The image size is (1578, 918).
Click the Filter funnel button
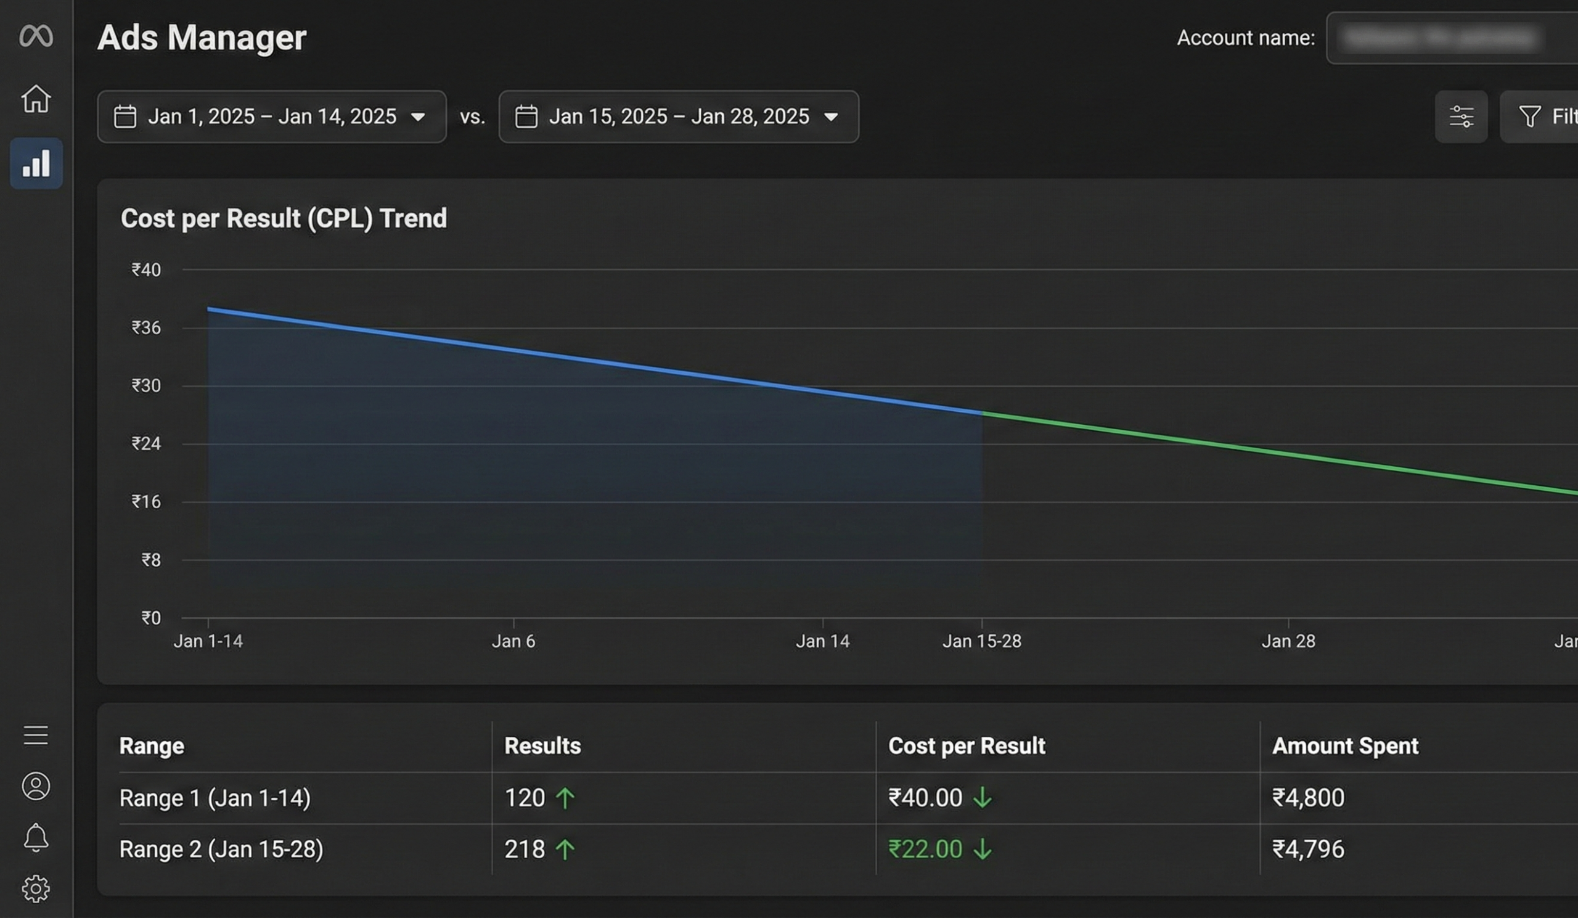tap(1539, 117)
